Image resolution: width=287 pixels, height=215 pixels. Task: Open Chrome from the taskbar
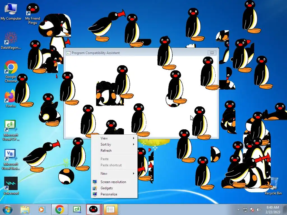pyautogui.click(x=60, y=209)
